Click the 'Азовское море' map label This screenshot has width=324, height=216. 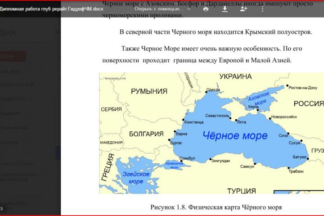tap(259, 99)
